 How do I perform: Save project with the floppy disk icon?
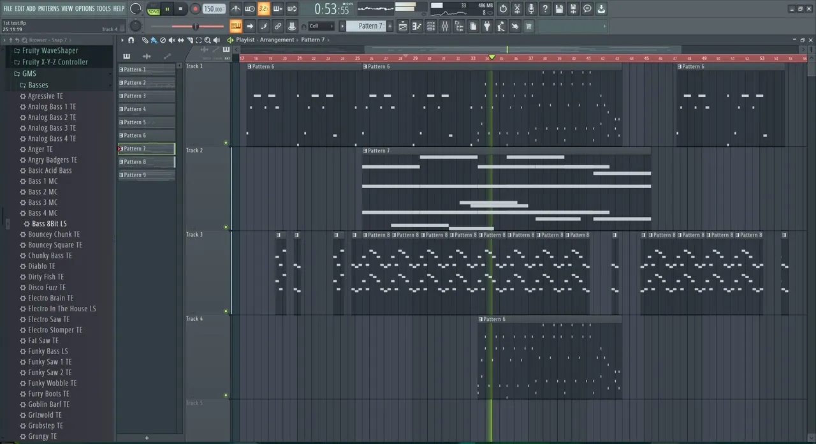[559, 9]
